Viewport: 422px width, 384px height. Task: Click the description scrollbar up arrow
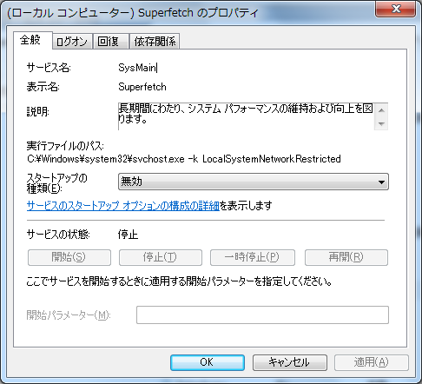coord(381,110)
